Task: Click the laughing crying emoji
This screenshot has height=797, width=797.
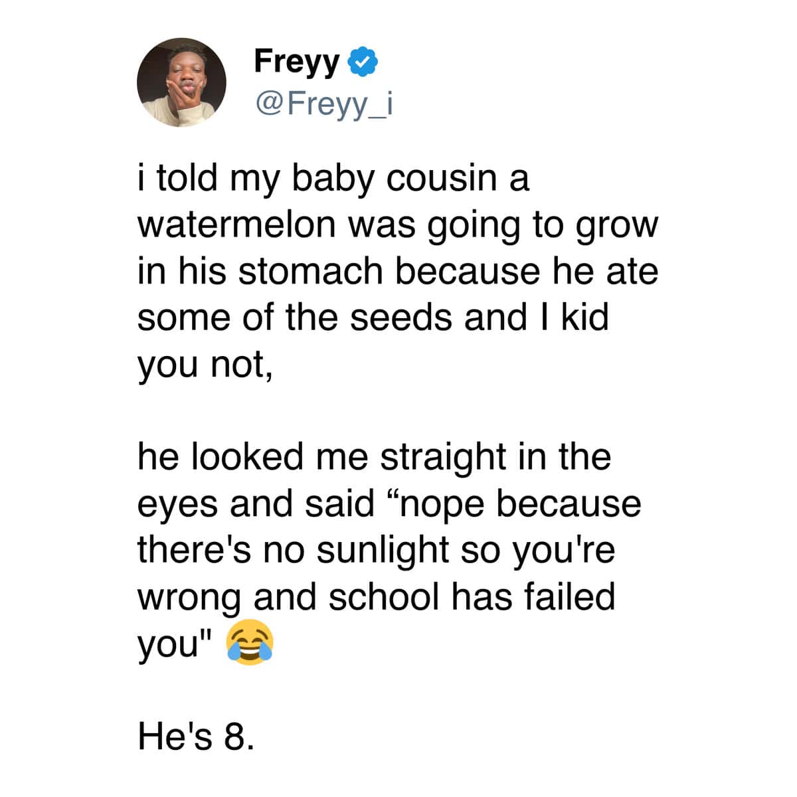Action: coord(250,643)
